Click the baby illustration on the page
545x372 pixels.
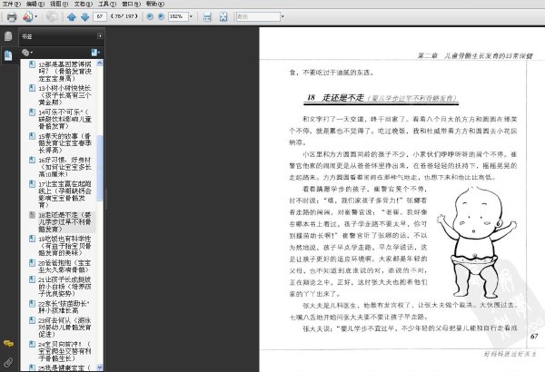click(477, 242)
